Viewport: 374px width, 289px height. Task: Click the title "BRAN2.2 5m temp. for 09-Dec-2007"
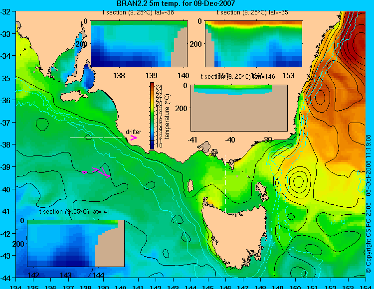(x=176, y=3)
